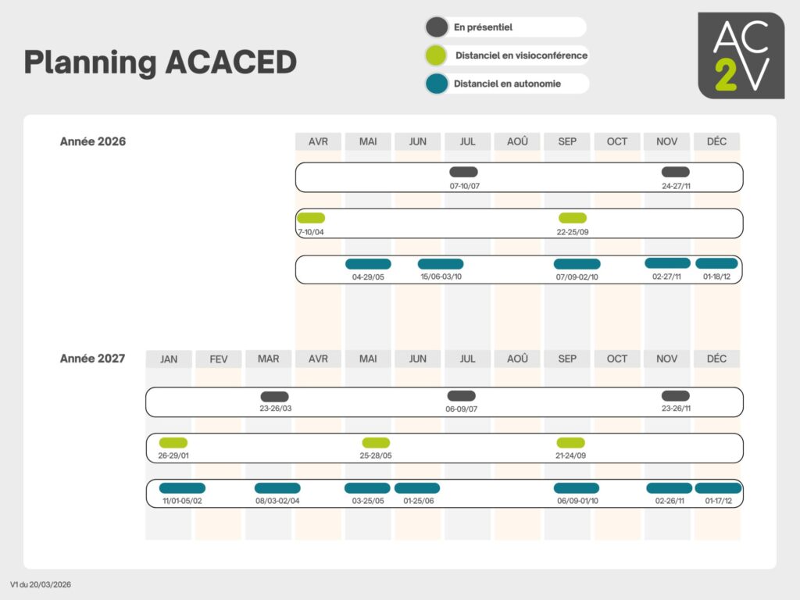Click the AVR month header in 2026

tap(318, 141)
